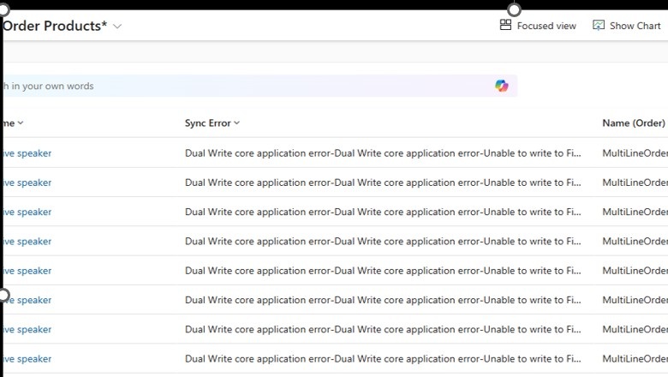Open the truncated name column header dropdown

pos(21,123)
